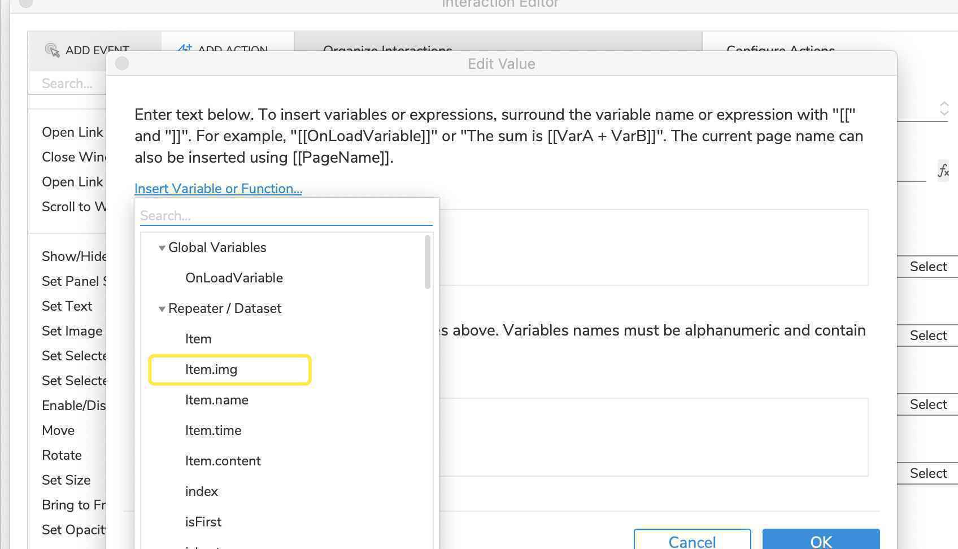The height and width of the screenshot is (549, 958).
Task: Collapse the Repeater / Dataset group
Action: point(162,309)
